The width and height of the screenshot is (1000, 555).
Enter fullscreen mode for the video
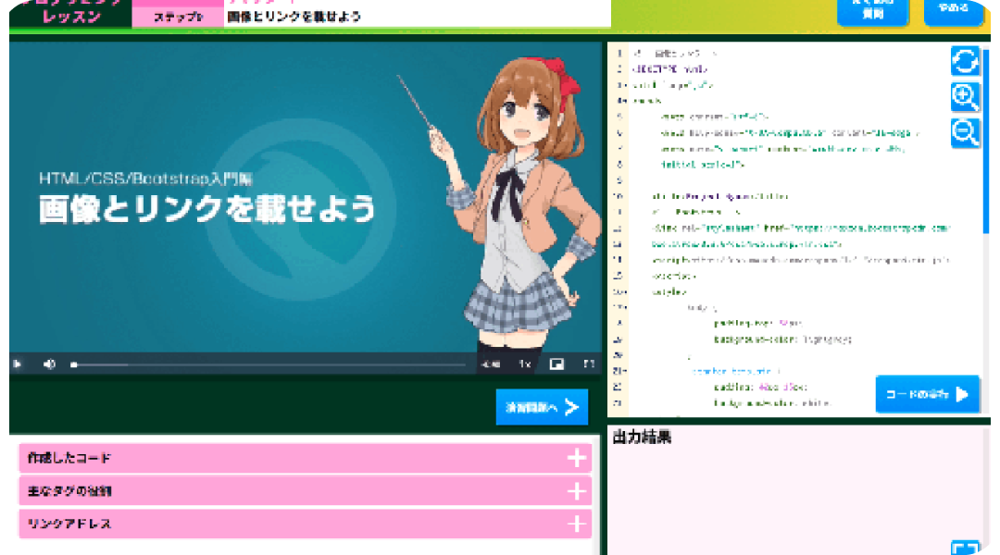(x=588, y=364)
